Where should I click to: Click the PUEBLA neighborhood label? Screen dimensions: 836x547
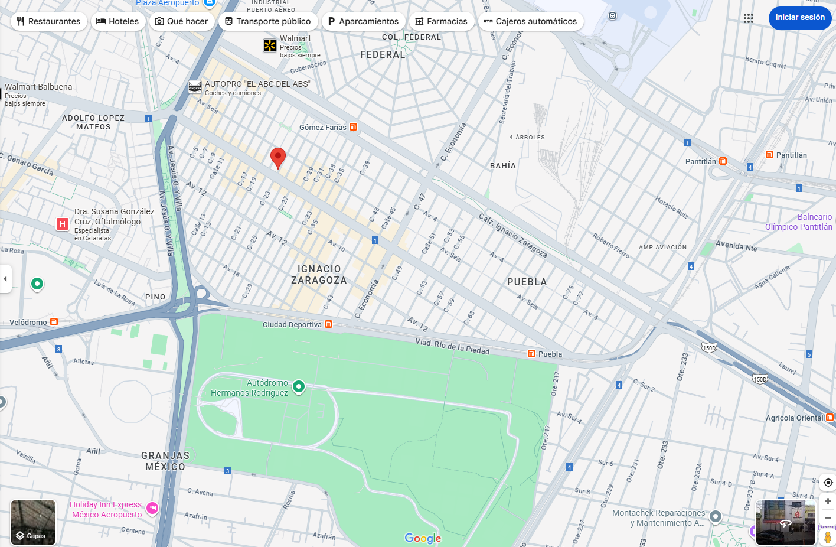click(x=527, y=282)
